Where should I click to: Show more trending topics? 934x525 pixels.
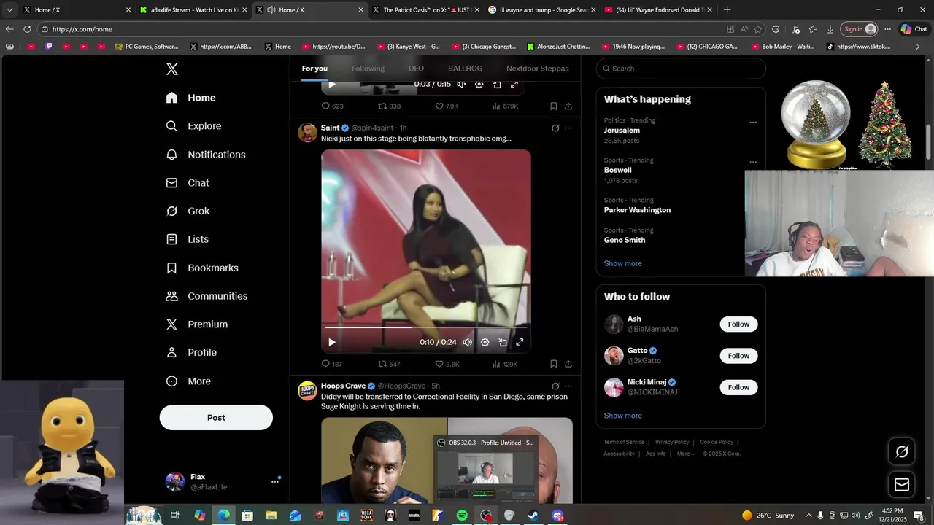[x=623, y=263]
